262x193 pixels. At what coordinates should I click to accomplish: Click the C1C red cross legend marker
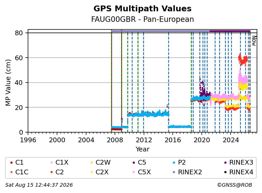[x=11, y=172]
